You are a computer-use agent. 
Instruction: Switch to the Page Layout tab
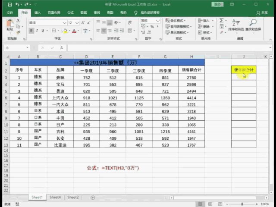(54, 13)
